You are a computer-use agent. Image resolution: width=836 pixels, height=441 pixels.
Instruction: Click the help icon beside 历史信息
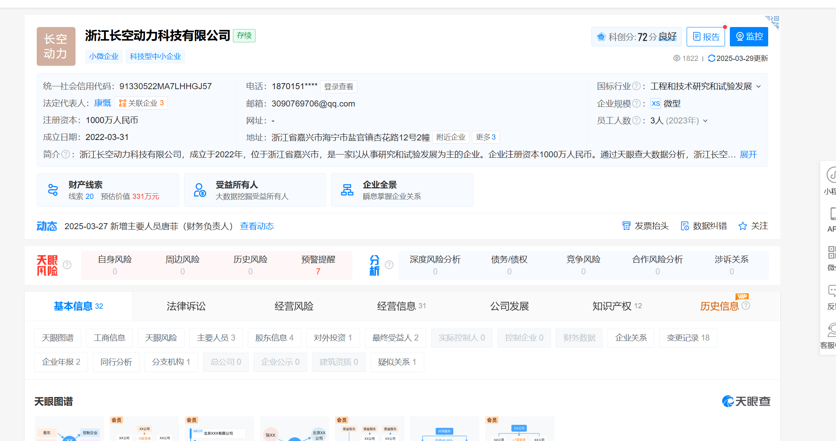pos(746,306)
